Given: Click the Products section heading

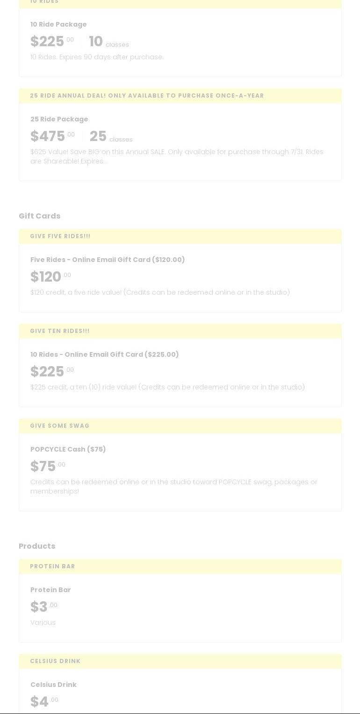Looking at the screenshot, I should 37,546.
